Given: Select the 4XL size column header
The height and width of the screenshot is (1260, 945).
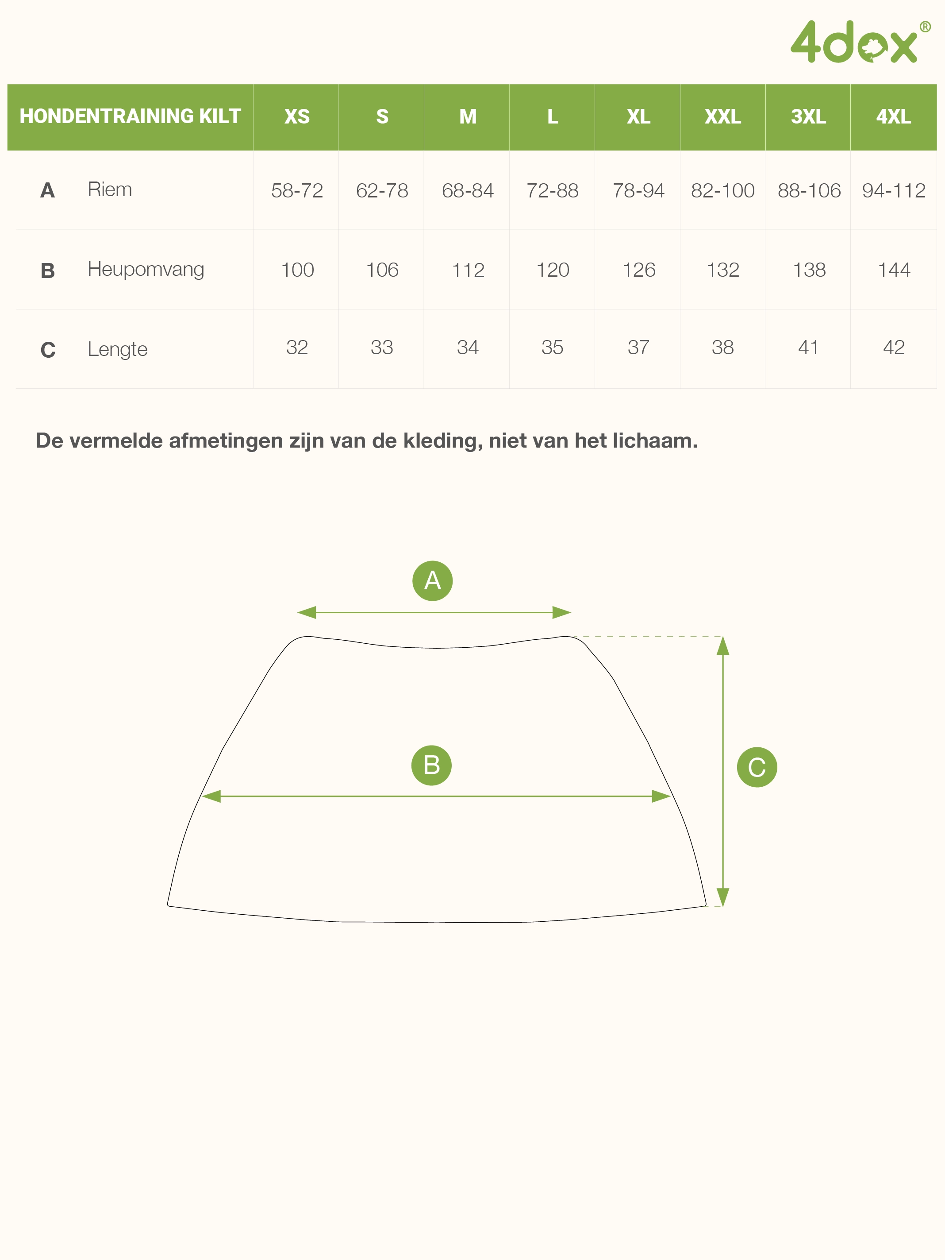Looking at the screenshot, I should click(894, 117).
